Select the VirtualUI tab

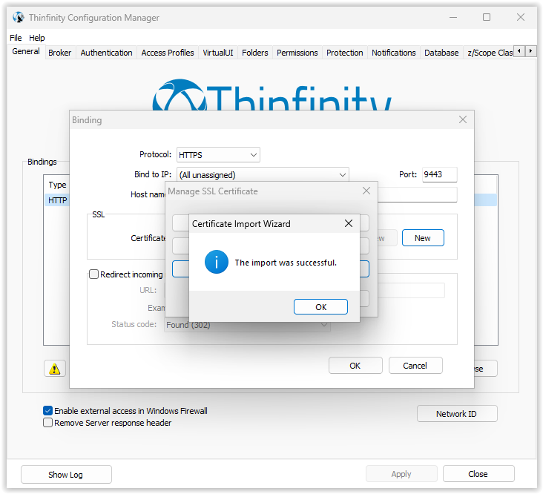(218, 53)
